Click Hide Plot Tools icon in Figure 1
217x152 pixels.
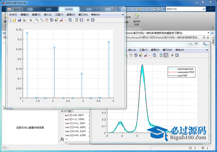[88, 20]
